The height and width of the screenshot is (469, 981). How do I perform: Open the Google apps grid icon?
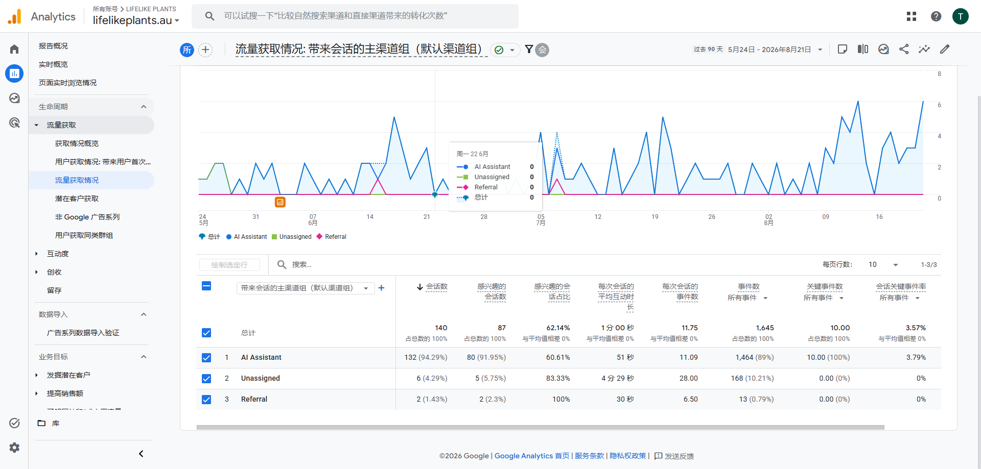912,16
